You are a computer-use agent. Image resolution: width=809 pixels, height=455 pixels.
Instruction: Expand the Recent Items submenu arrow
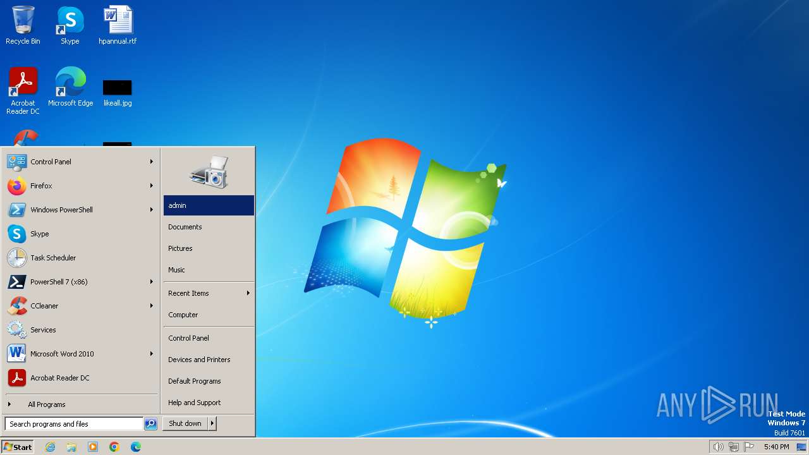(x=248, y=293)
